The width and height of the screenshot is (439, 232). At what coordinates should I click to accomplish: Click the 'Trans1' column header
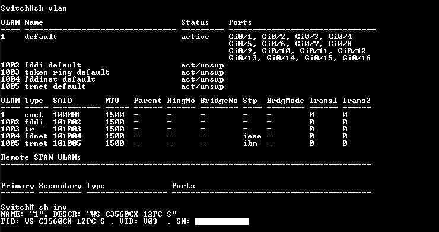[323, 101]
